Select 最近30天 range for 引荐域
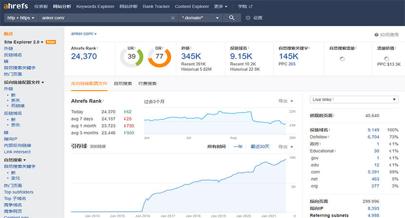Screen dimensions: 405x218 260,147
